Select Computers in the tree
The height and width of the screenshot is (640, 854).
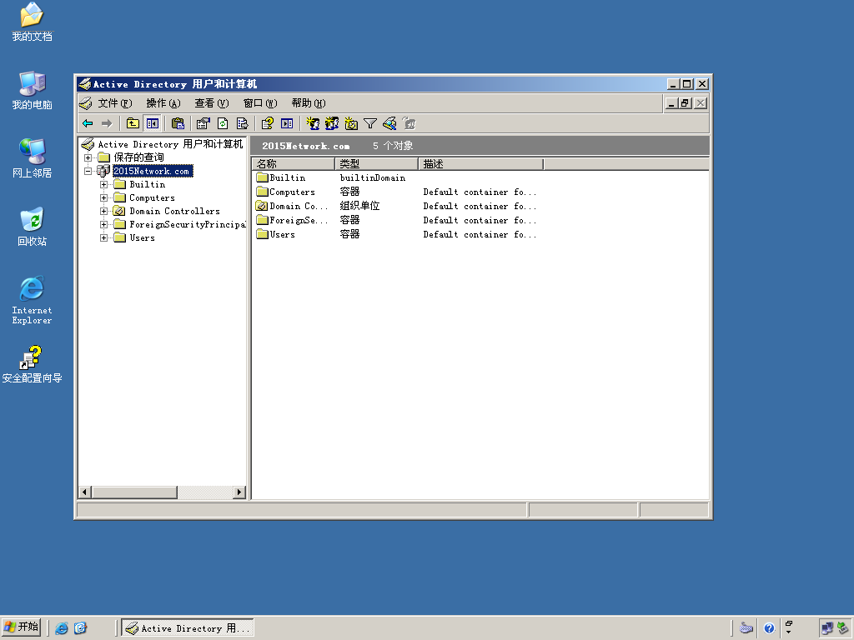pyautogui.click(x=152, y=197)
